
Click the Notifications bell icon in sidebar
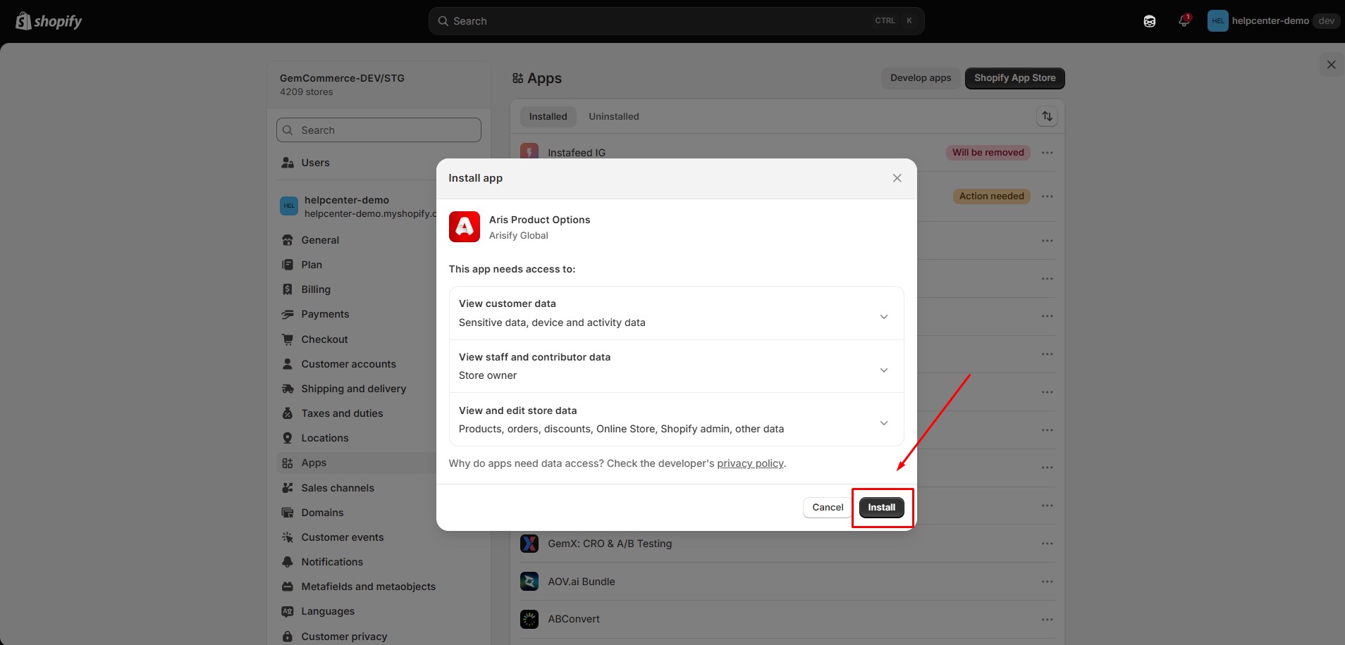point(288,562)
